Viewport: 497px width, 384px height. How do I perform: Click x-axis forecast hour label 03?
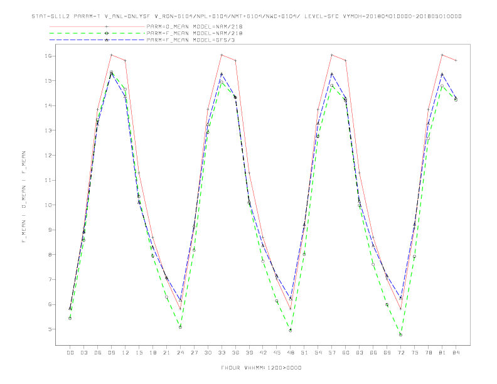[84, 353]
